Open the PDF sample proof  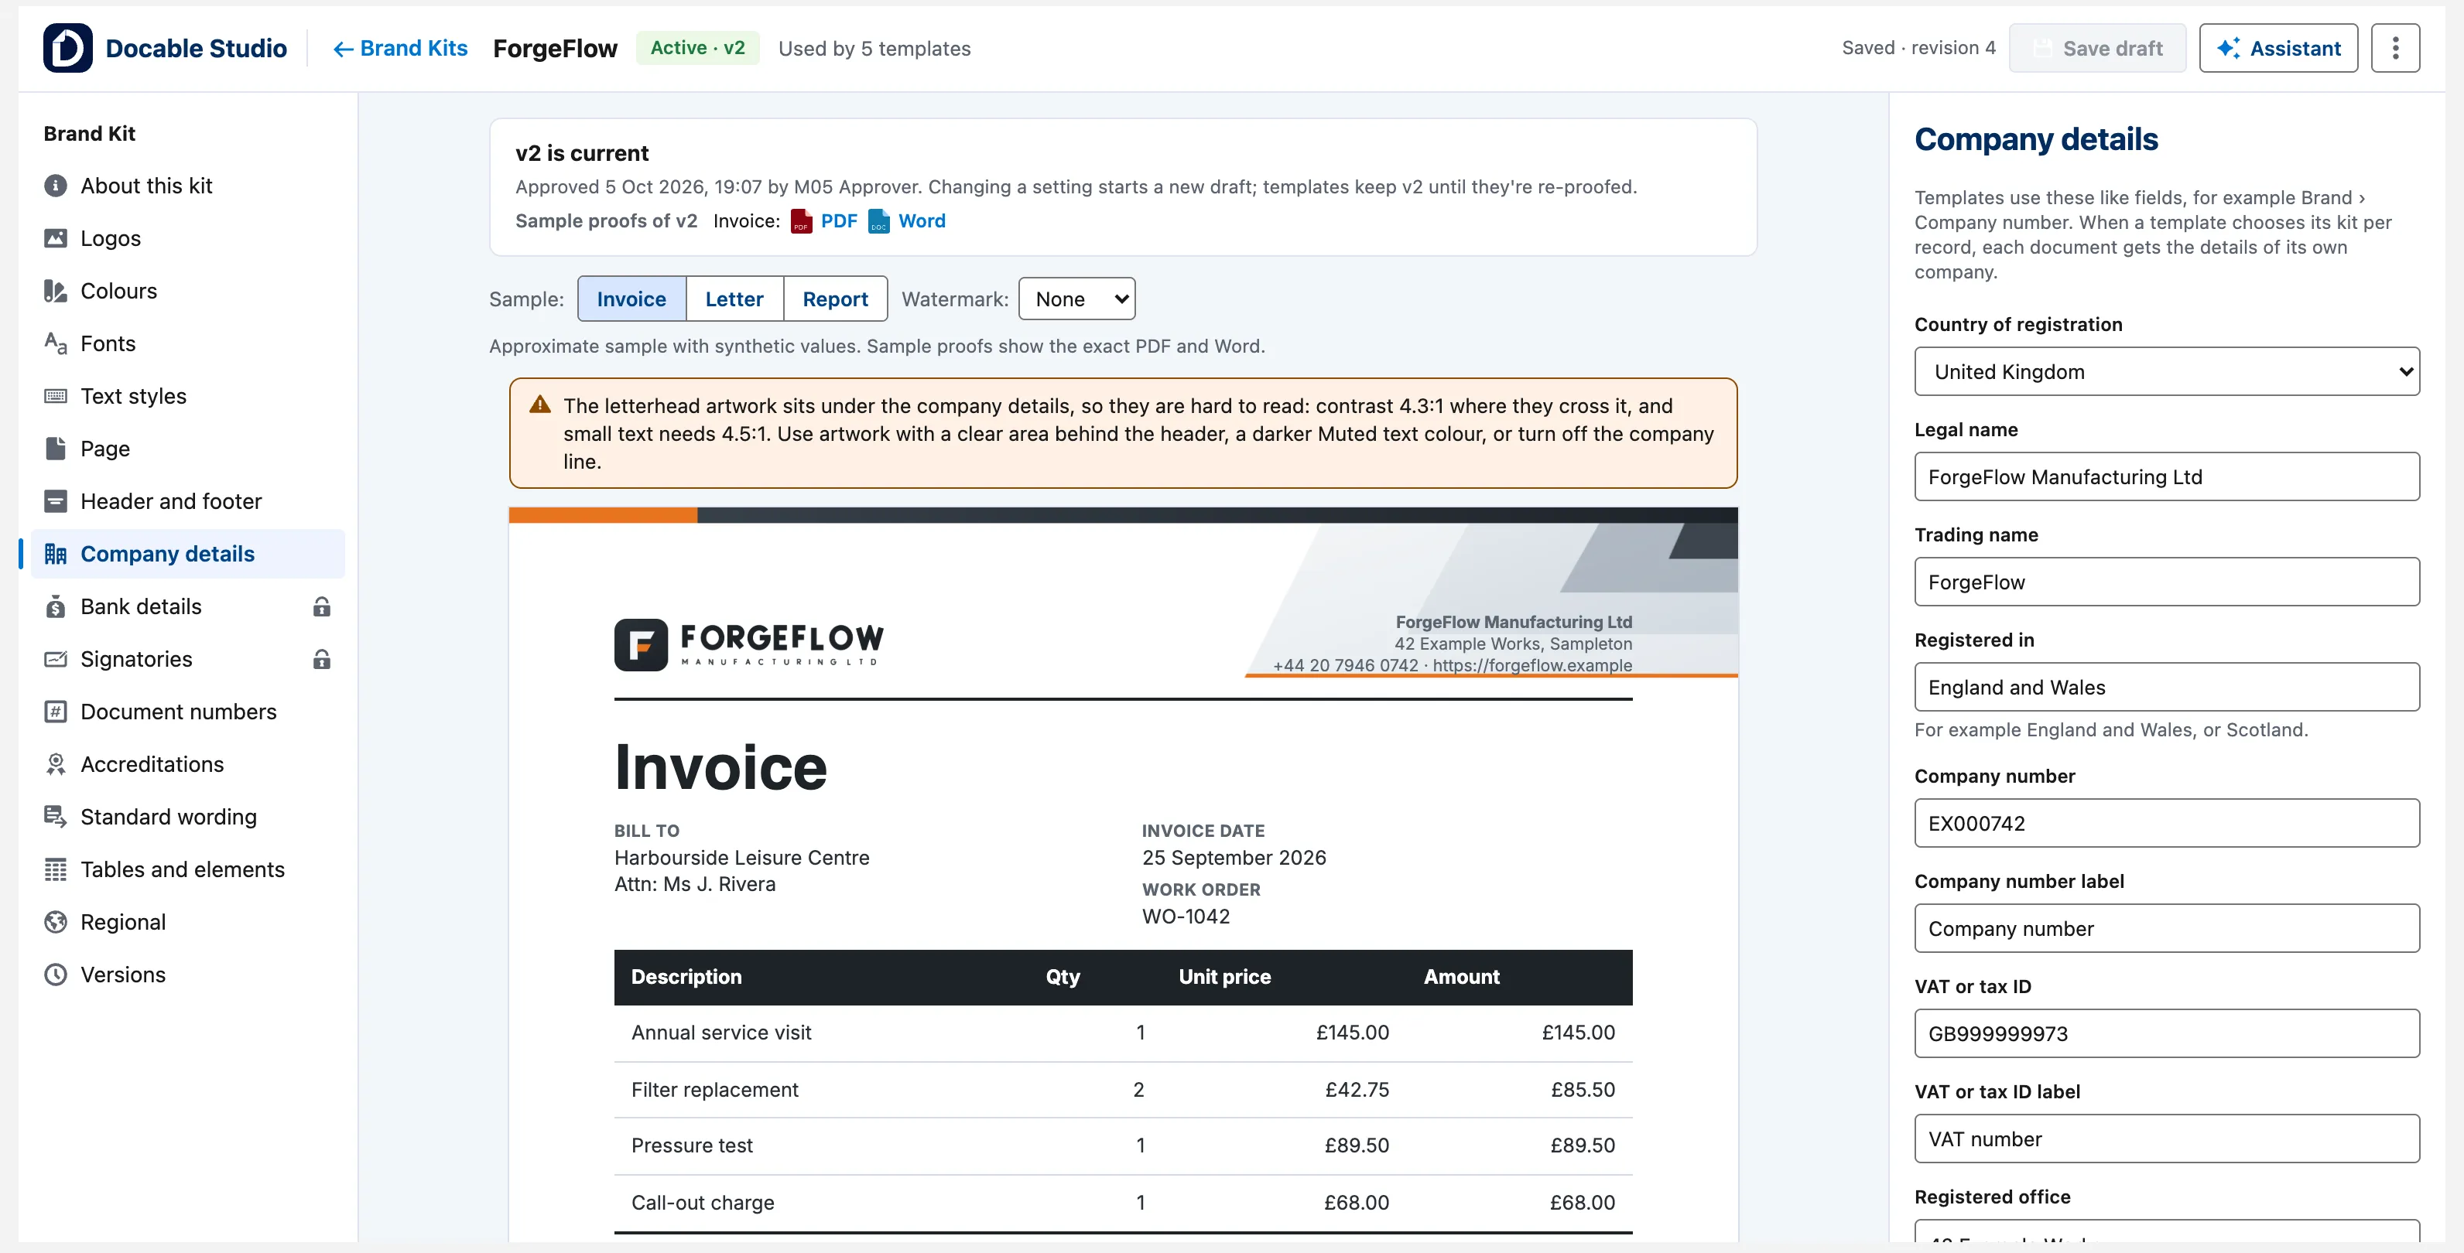[x=823, y=220]
